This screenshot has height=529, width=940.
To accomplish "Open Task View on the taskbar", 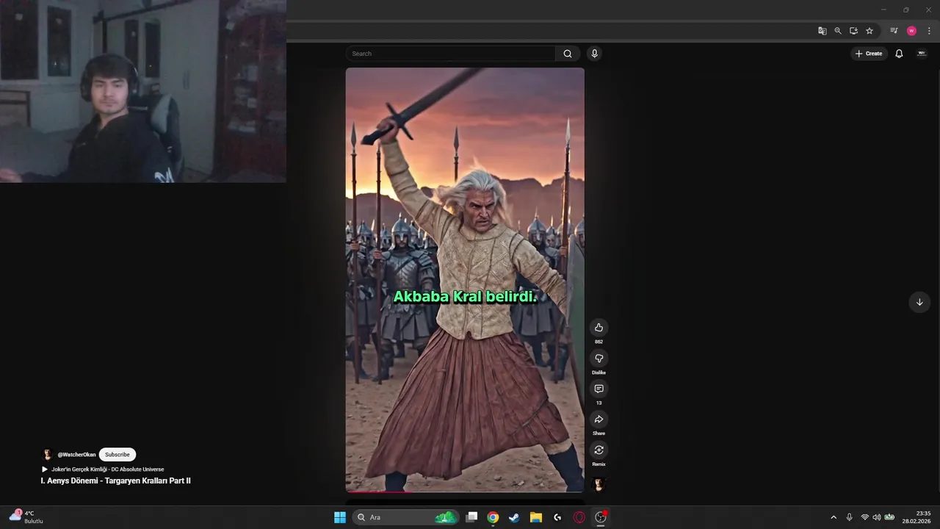I will pos(472,517).
